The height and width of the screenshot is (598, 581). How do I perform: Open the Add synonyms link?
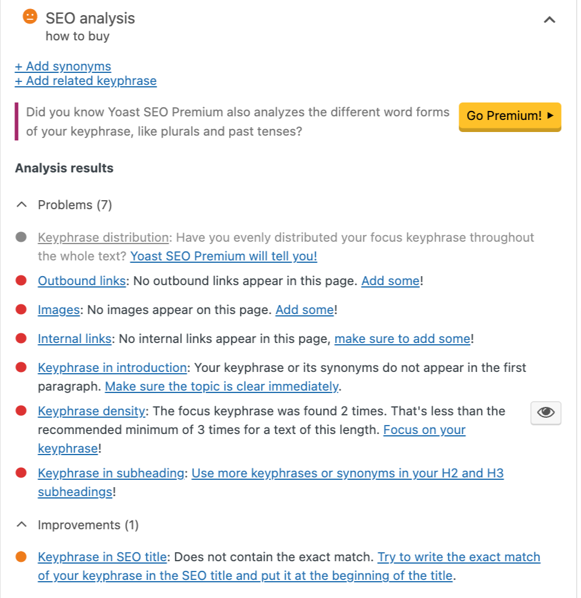tap(63, 66)
